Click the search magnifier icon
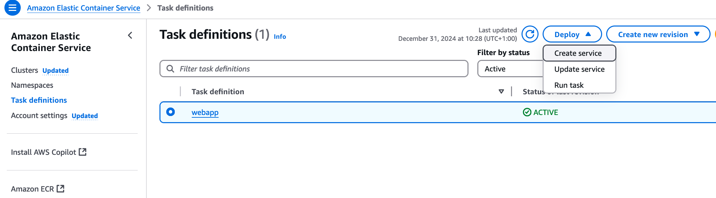This screenshot has height=198, width=716. coord(170,69)
